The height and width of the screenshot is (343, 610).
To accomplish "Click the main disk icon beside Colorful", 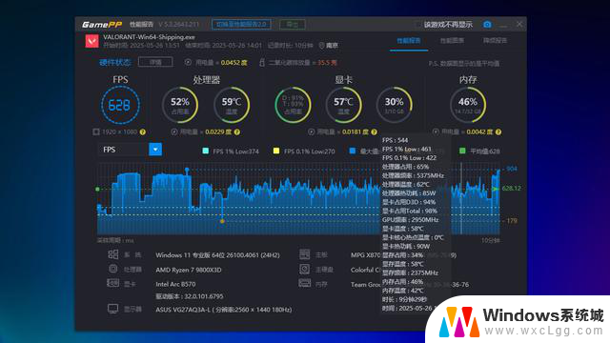I will point(305,269).
